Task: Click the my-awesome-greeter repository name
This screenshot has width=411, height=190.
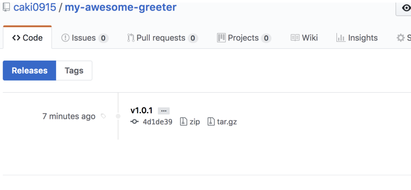Action: click(x=121, y=7)
